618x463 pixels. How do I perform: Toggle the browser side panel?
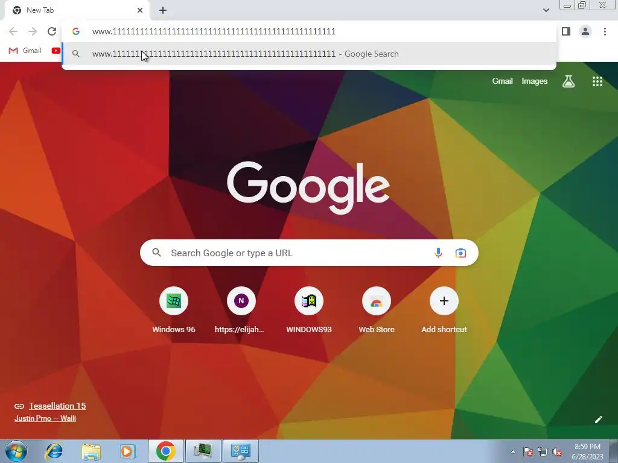[x=566, y=31]
